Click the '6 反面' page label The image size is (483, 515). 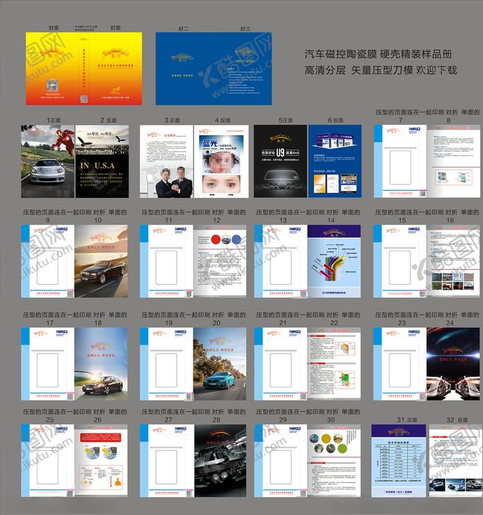pyautogui.click(x=336, y=120)
